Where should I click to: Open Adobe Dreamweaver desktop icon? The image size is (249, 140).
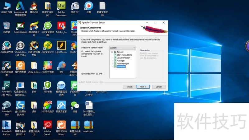tap(61, 6)
